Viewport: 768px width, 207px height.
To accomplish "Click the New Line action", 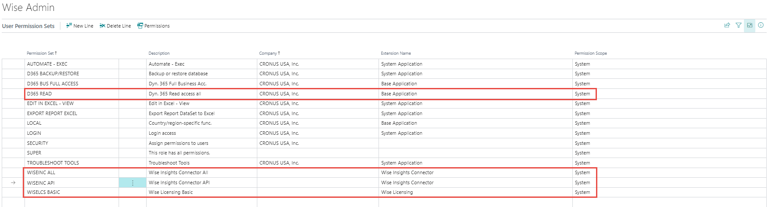I will 80,26.
